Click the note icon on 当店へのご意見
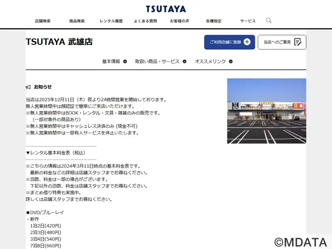The height and width of the screenshot is (249, 332). click(298, 42)
